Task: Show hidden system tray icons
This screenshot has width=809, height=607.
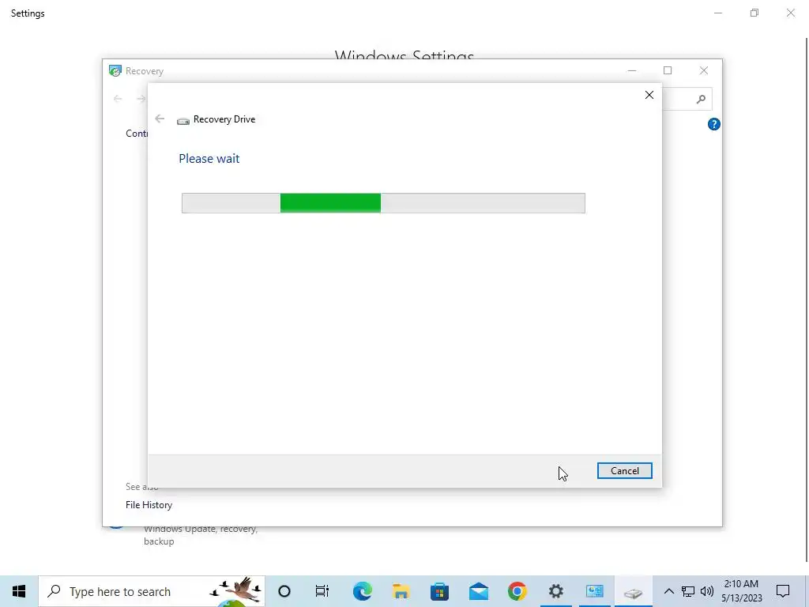Action: click(668, 591)
